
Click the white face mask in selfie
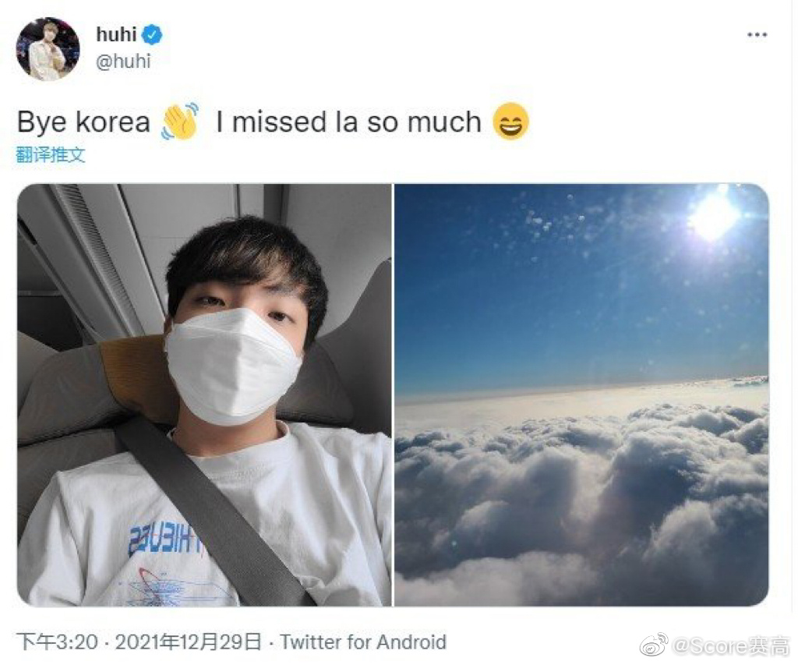point(232,366)
